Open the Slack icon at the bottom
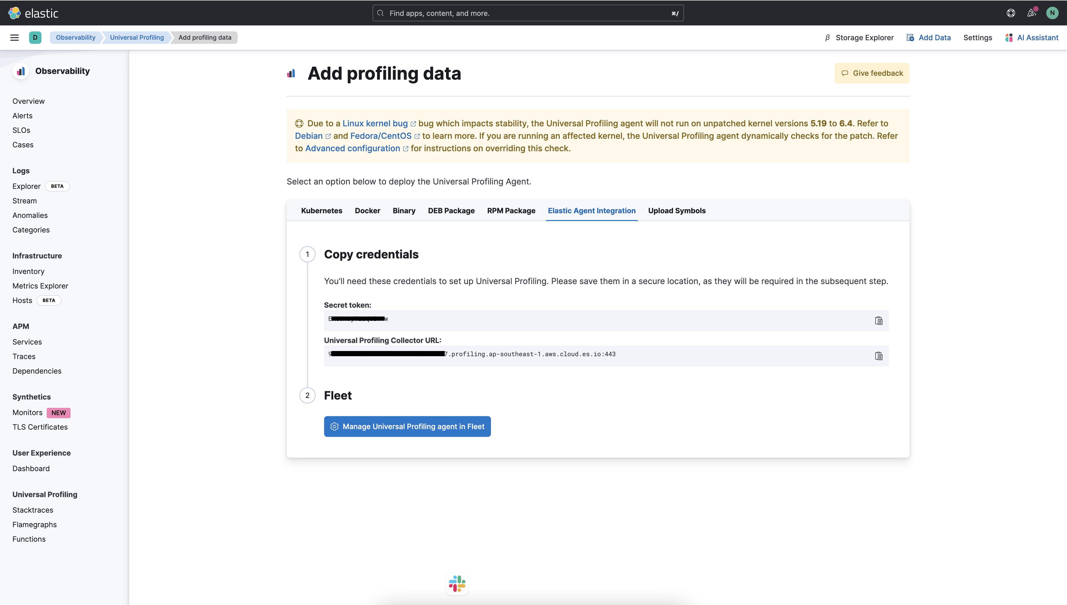This screenshot has height=605, width=1067. [x=457, y=584]
